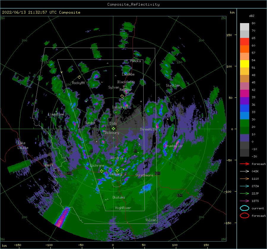Click the magenta radial spike at southwest edge
The width and height of the screenshot is (267, 249).
tap(62, 217)
